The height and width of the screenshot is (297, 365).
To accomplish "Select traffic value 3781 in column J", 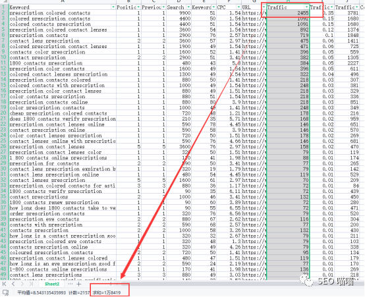I will pyautogui.click(x=347, y=13).
